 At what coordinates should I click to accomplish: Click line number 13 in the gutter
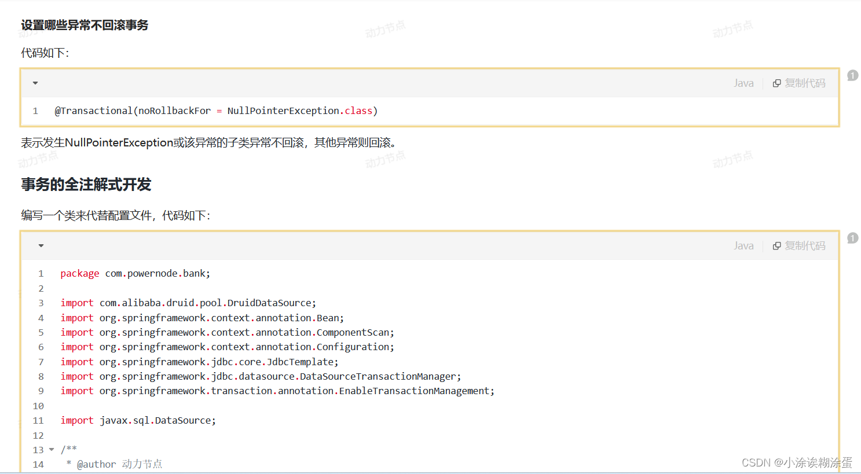point(38,450)
